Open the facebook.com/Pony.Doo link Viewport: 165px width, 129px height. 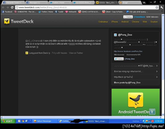[x=128, y=51]
